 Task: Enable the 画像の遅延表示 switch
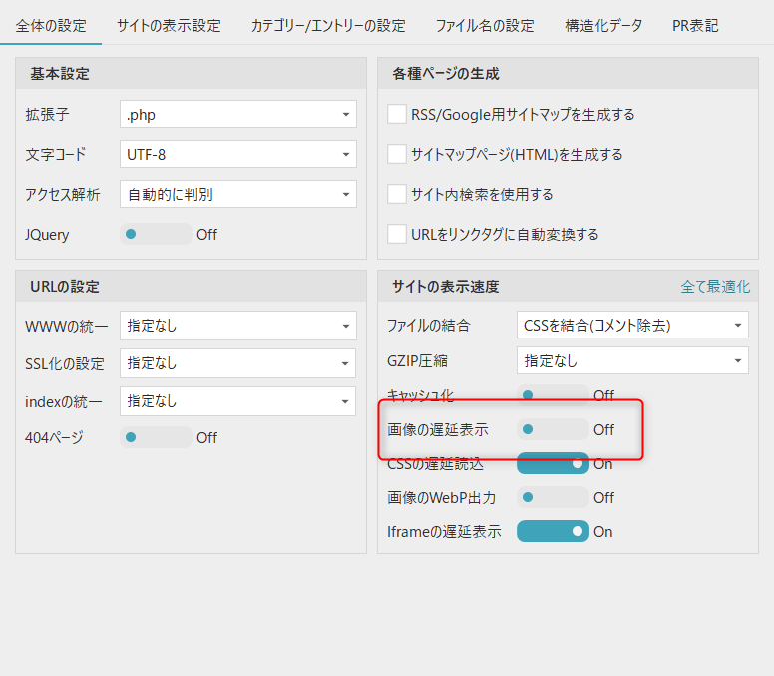553,430
